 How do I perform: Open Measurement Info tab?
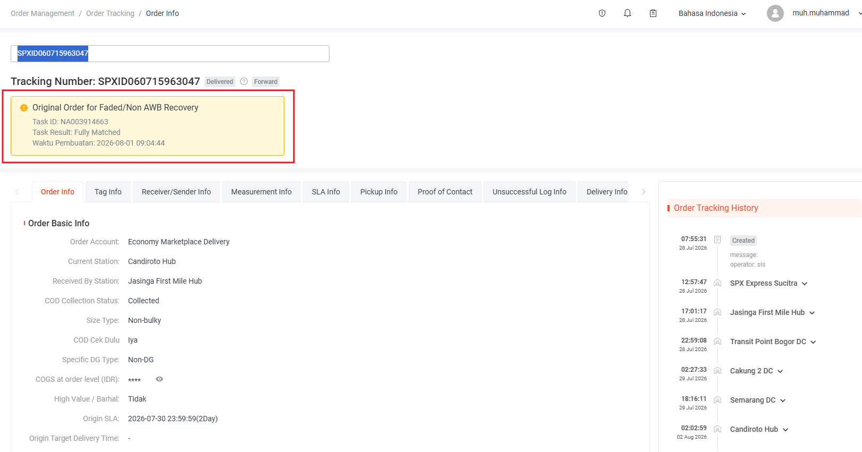261,192
